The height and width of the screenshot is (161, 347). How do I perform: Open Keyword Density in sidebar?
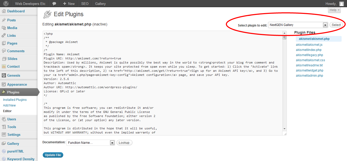(x=21, y=159)
